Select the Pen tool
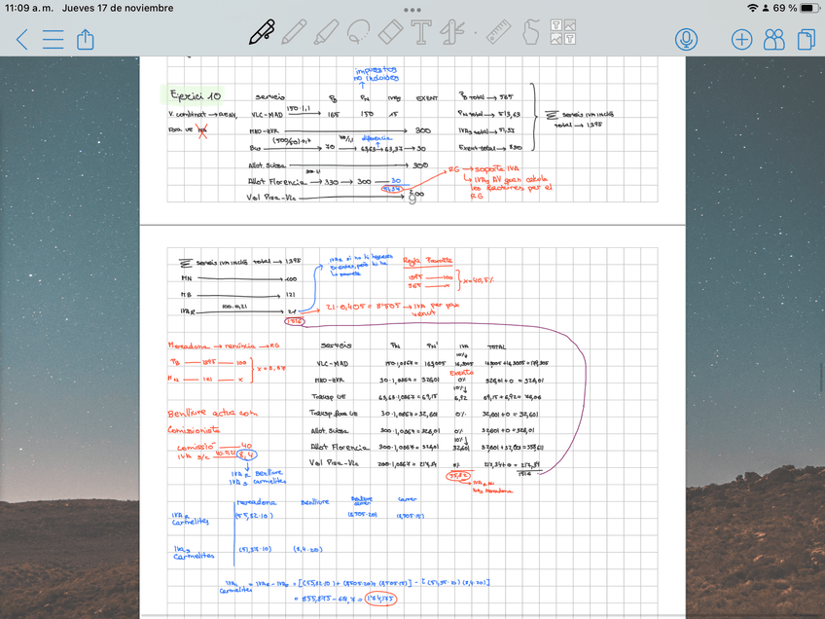Screen dimensions: 825x619 pyautogui.click(x=262, y=32)
